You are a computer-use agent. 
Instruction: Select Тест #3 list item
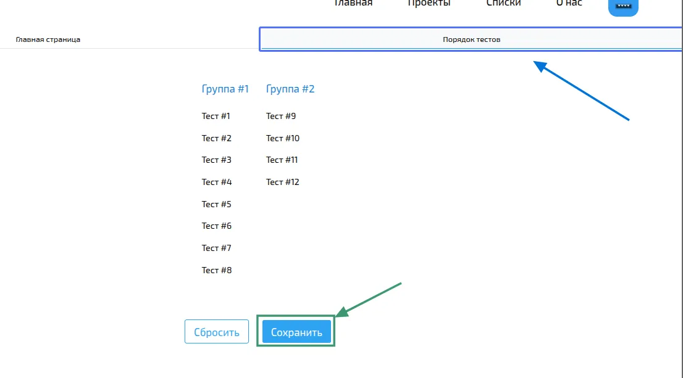pyautogui.click(x=216, y=160)
